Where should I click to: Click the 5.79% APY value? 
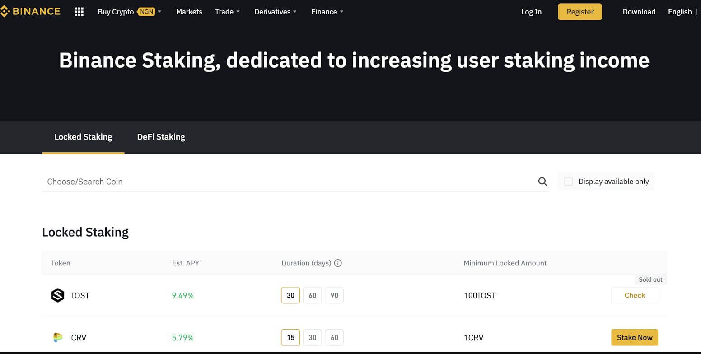click(183, 337)
